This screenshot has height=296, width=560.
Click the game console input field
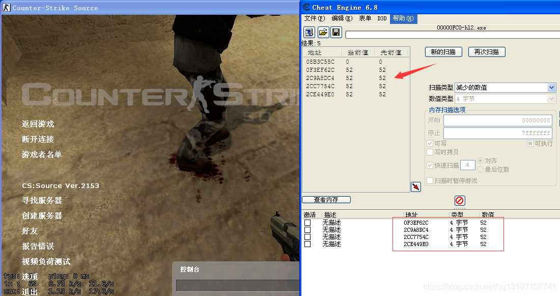[238, 286]
